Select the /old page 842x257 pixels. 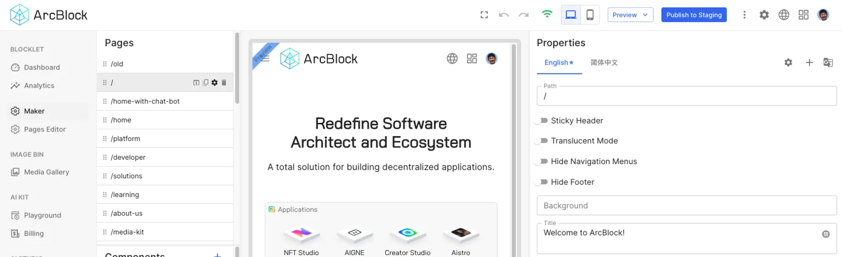[165, 64]
